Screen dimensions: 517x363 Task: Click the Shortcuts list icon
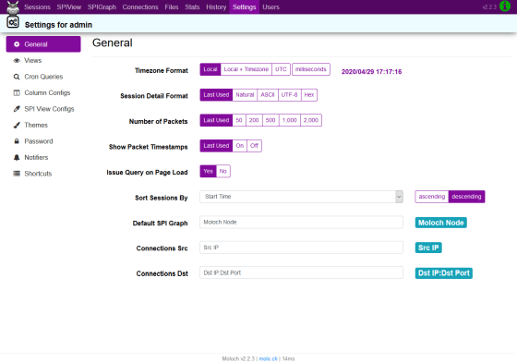click(x=17, y=174)
